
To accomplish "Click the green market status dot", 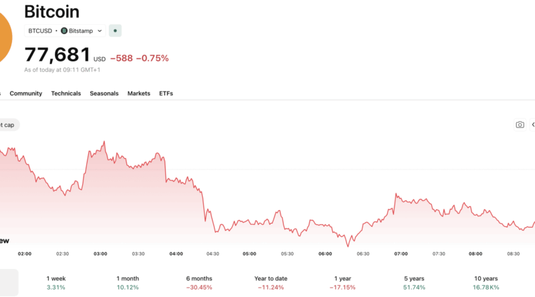I will pyautogui.click(x=116, y=31).
